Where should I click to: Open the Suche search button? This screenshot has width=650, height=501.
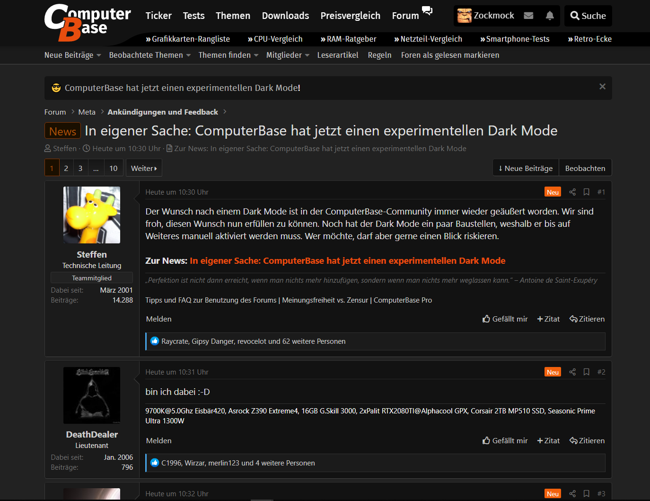[588, 16]
